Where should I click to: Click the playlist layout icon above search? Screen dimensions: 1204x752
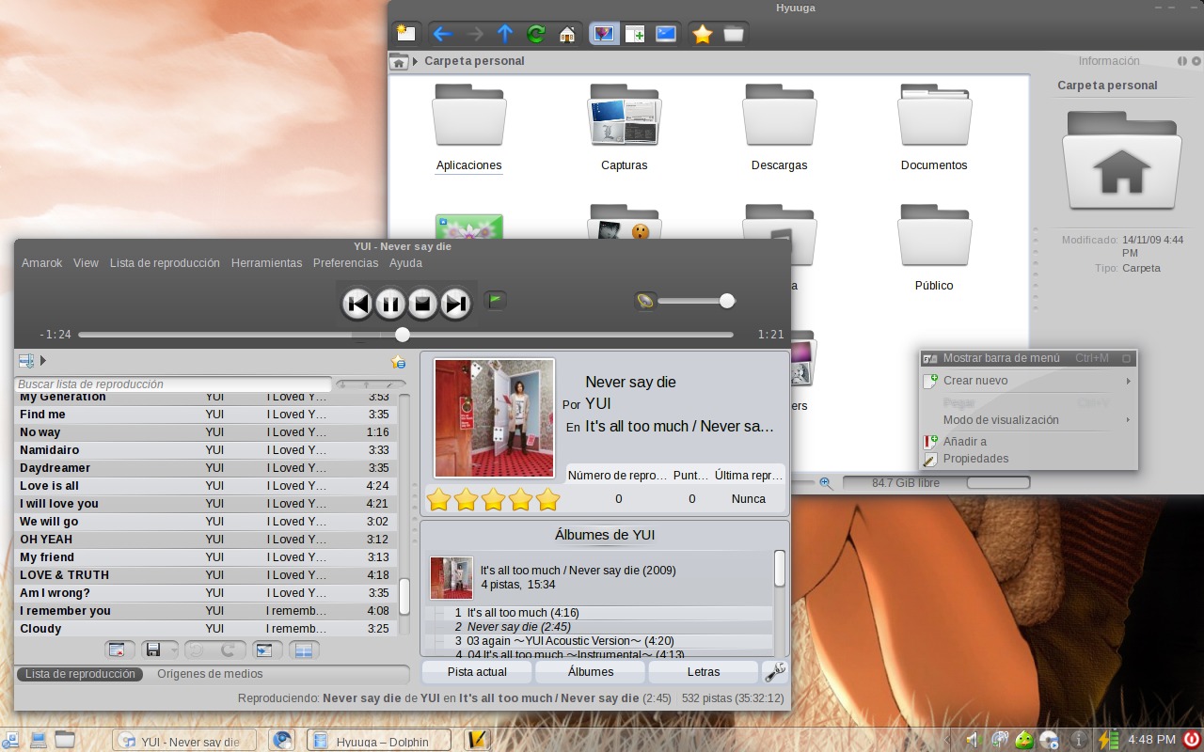pos(26,361)
